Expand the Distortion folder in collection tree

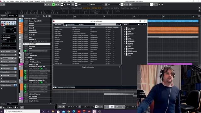coord(124,33)
